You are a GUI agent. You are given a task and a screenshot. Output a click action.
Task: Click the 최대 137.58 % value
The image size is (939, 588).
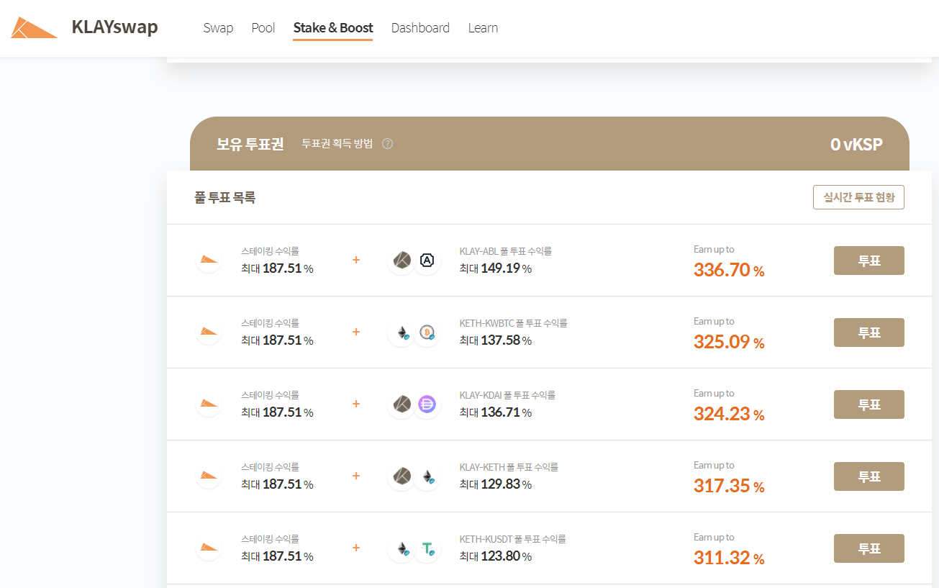point(496,340)
